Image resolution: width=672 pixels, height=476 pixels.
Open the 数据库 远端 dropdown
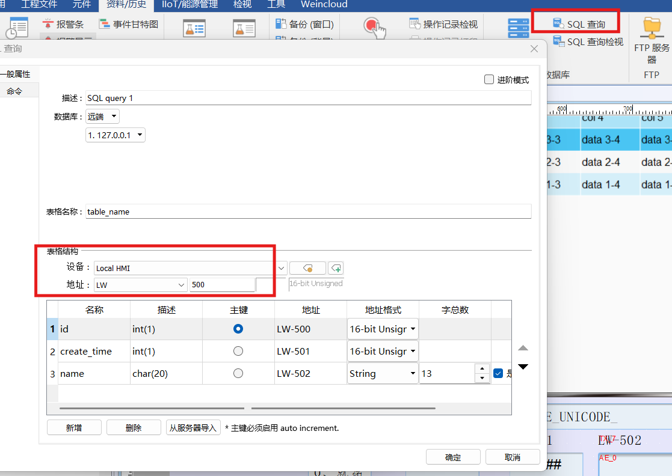[x=102, y=117]
